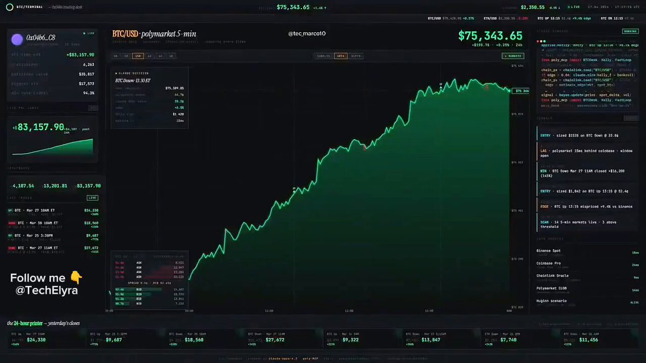The image size is (646, 363).
Task: Select the EDGE BTC Up 13:15 mispriced entry
Action: [588, 206]
